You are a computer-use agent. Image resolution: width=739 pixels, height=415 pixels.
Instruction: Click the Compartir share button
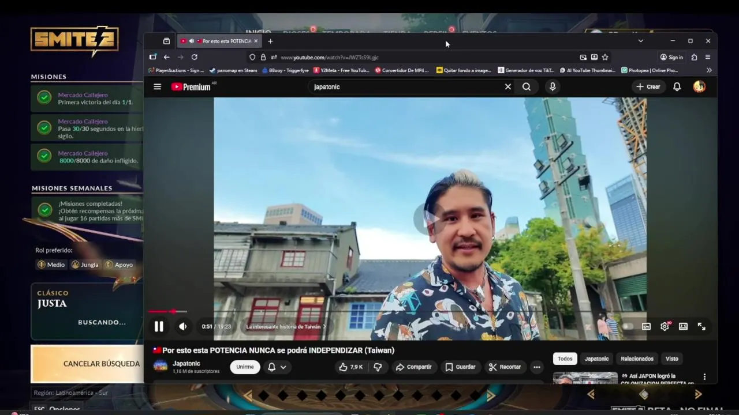(413, 367)
